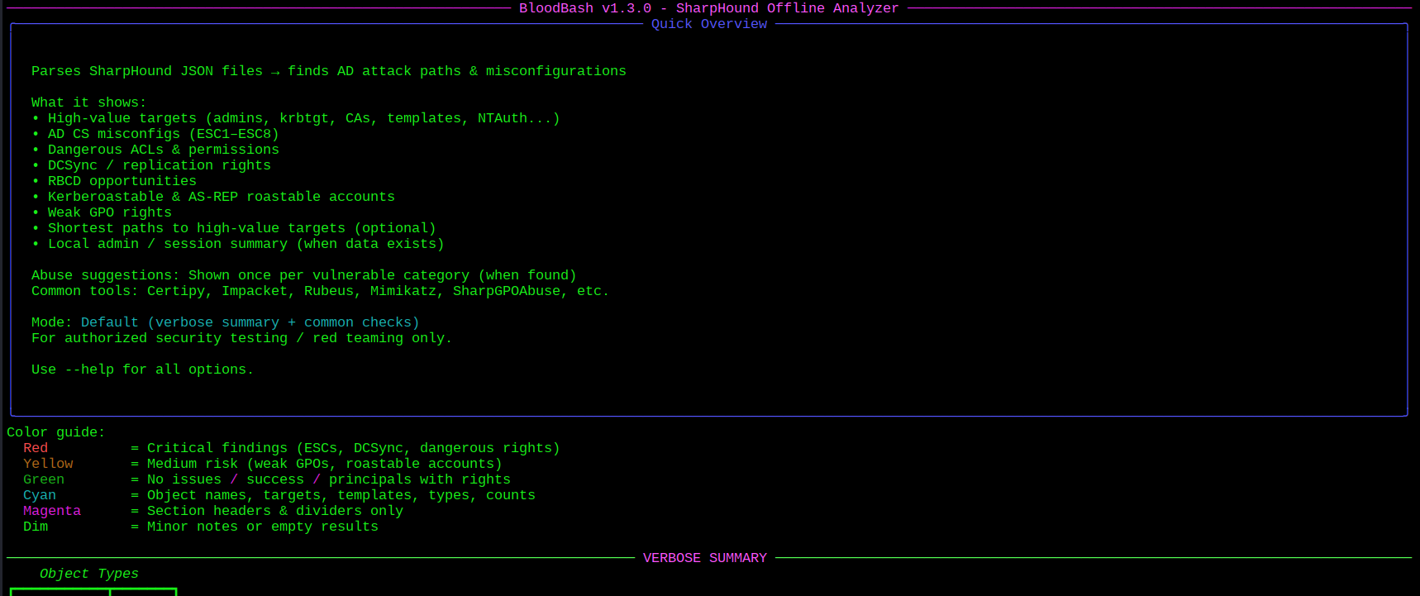Click 'Medium risk (weak GPOs' description

point(325,464)
